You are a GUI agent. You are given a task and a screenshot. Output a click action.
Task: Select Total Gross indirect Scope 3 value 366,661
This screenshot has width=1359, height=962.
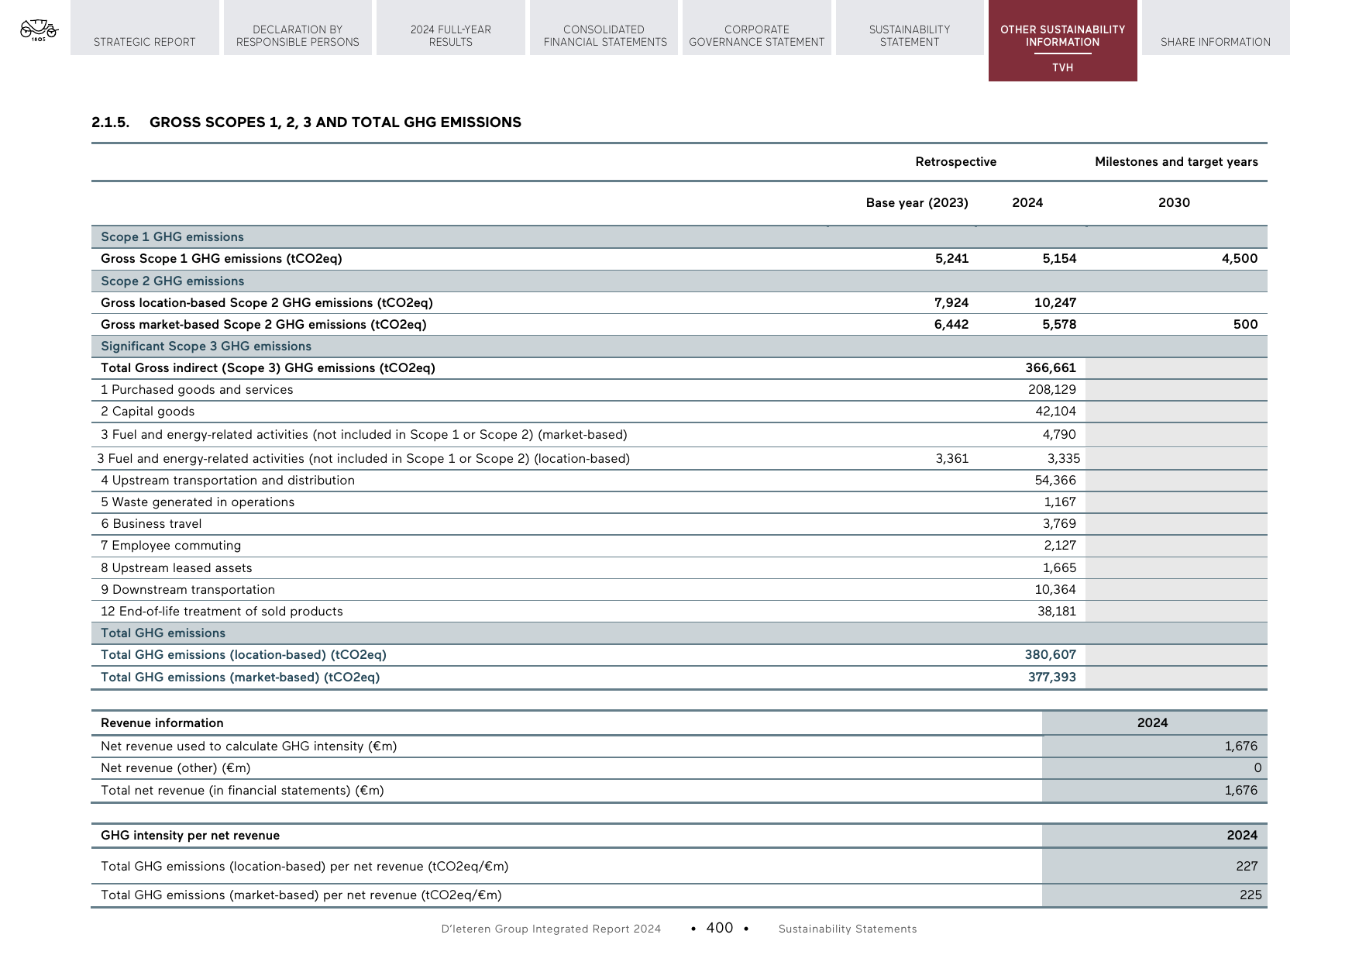(x=1051, y=368)
